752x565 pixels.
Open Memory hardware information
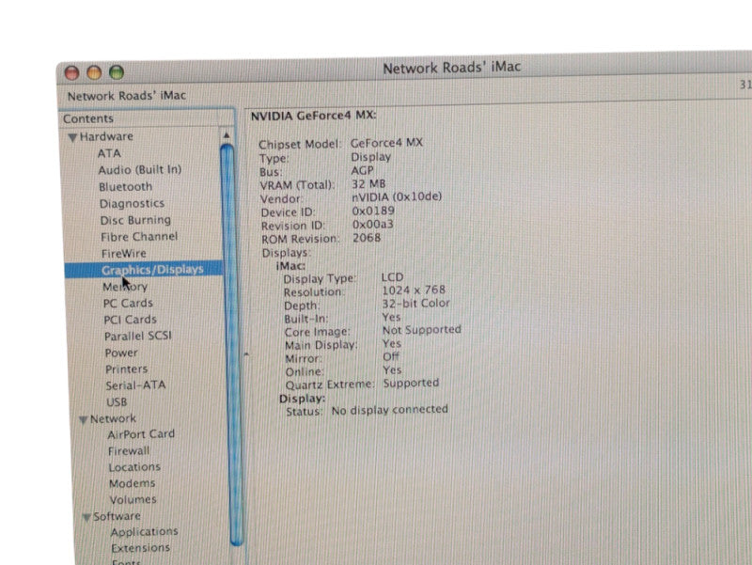click(x=125, y=287)
